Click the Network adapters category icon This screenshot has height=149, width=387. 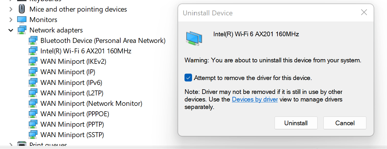pos(22,30)
